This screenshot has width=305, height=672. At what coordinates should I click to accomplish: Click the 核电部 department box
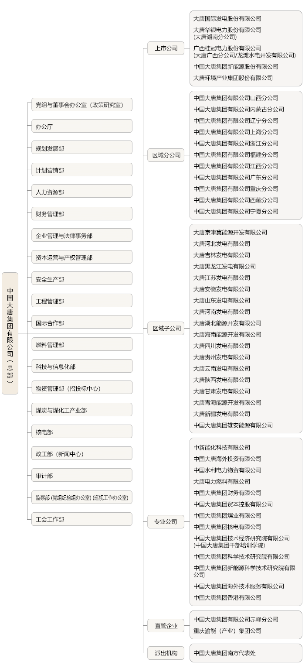[x=81, y=432]
